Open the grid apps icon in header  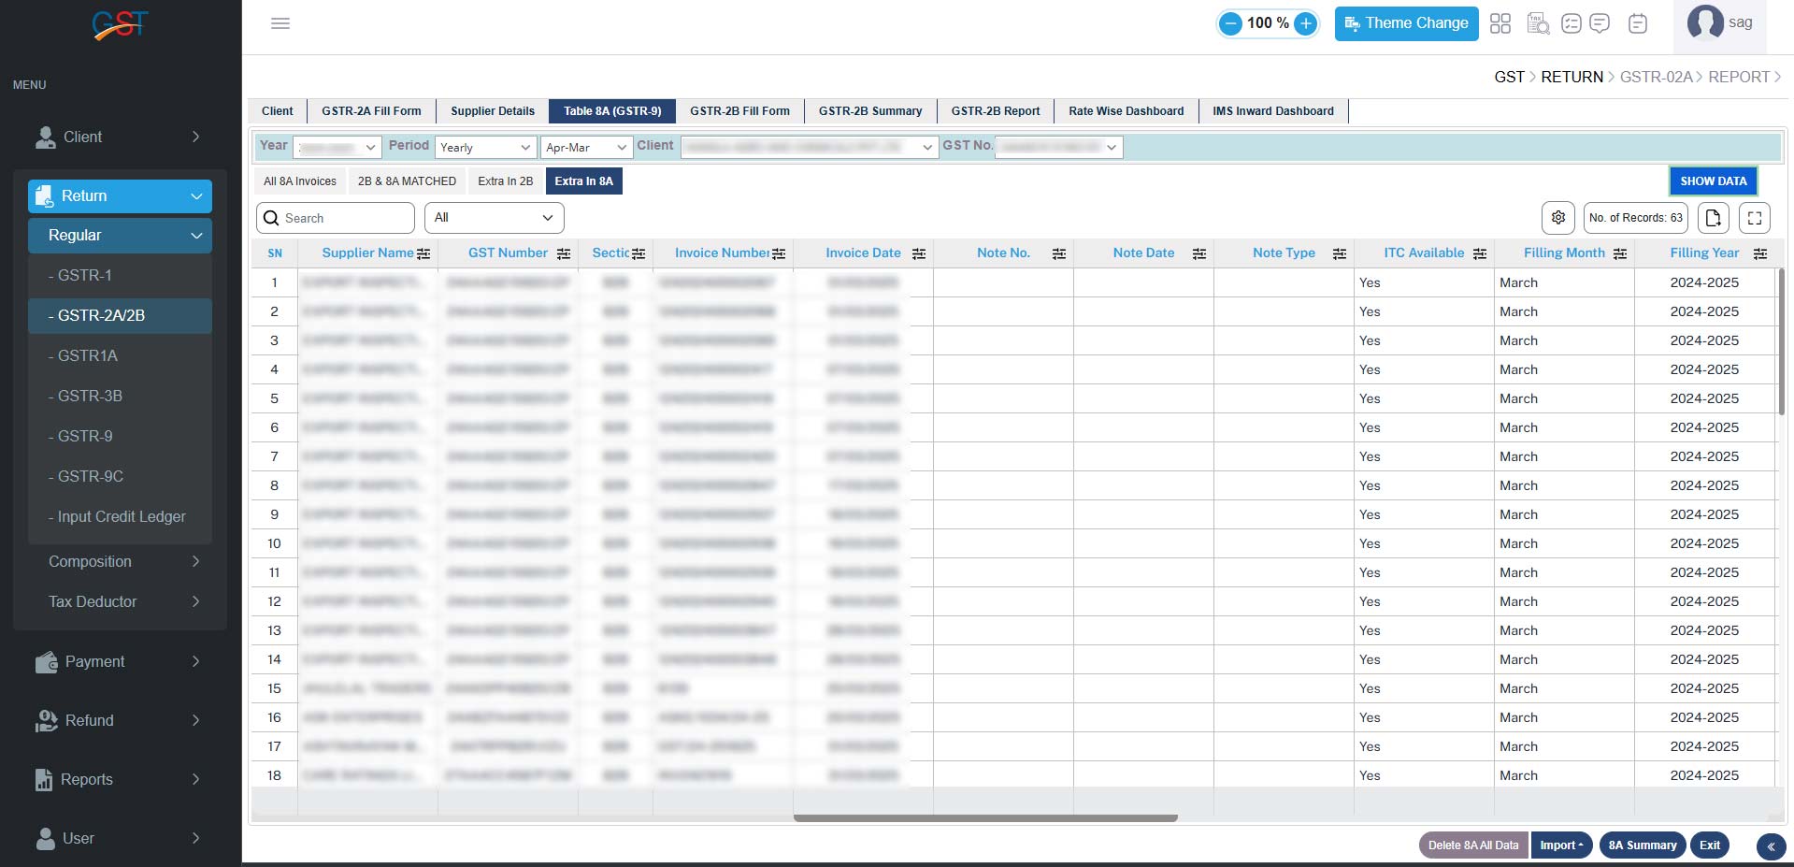click(x=1500, y=23)
